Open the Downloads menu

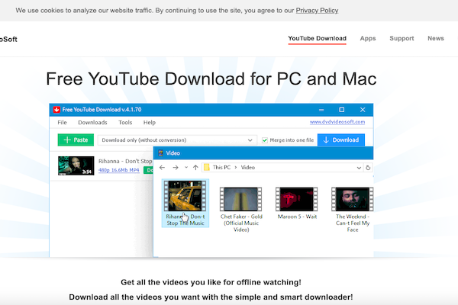tap(92, 123)
